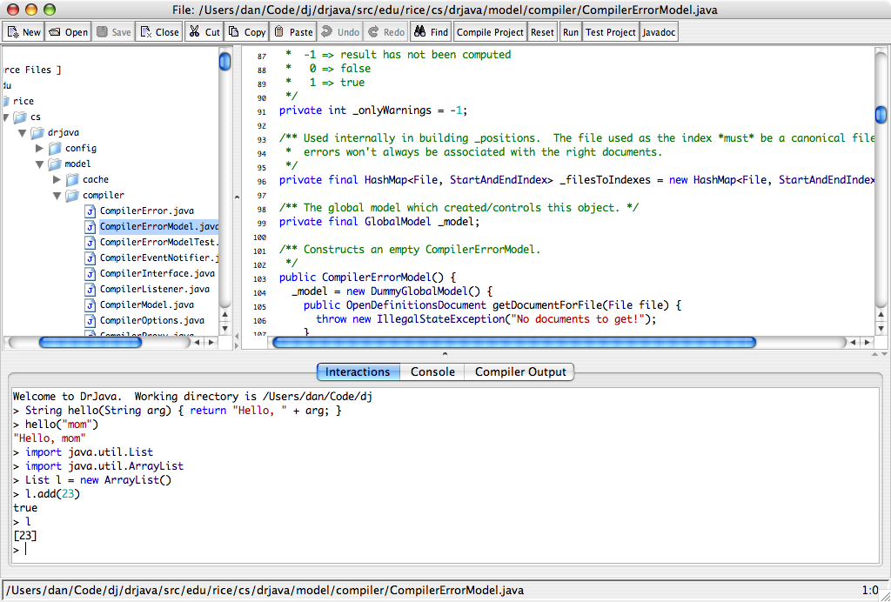
Task: Switch to the Console tab
Action: click(432, 371)
